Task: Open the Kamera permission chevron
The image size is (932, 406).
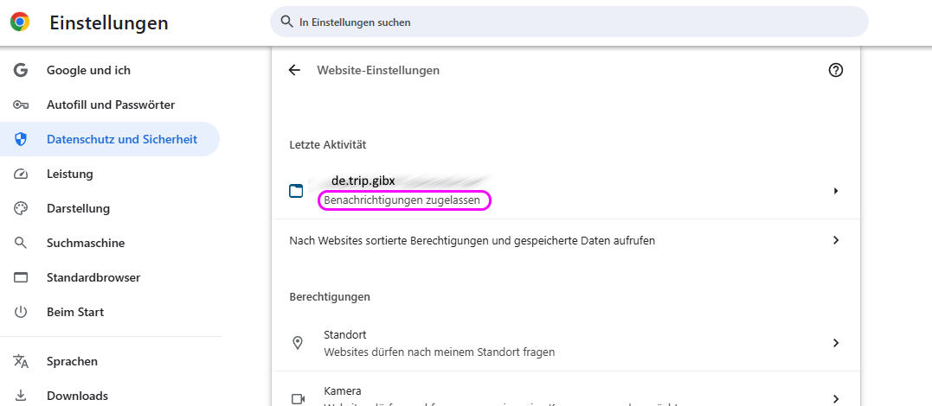Action: click(x=835, y=398)
